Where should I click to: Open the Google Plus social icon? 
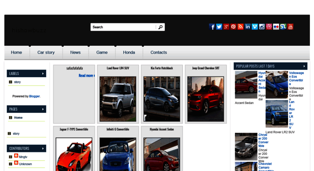[226, 27]
